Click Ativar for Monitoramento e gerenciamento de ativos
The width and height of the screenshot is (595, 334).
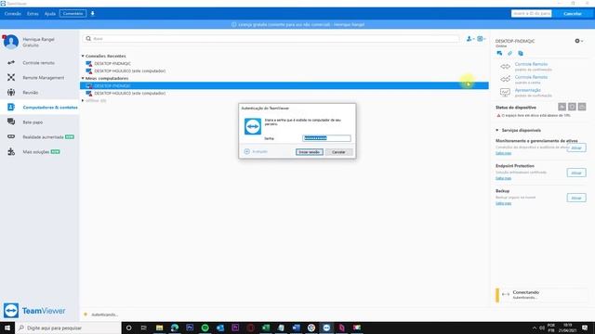click(x=576, y=148)
